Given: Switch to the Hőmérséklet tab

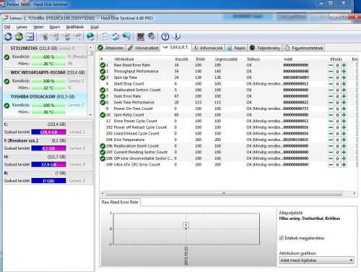Looking at the screenshot, I should coord(144,48).
